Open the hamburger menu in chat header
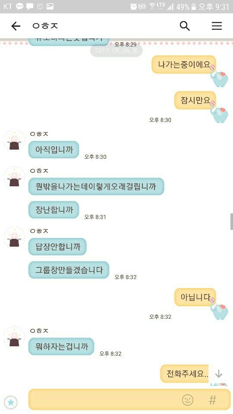Viewport: 233px width, 414px height. coord(217,26)
